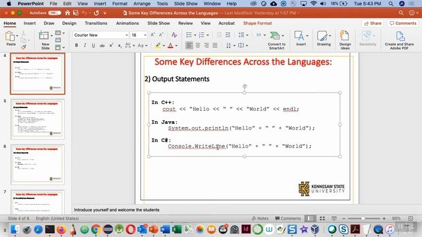Click the Home icon in title bar
The image size is (422, 237).
(67, 13)
